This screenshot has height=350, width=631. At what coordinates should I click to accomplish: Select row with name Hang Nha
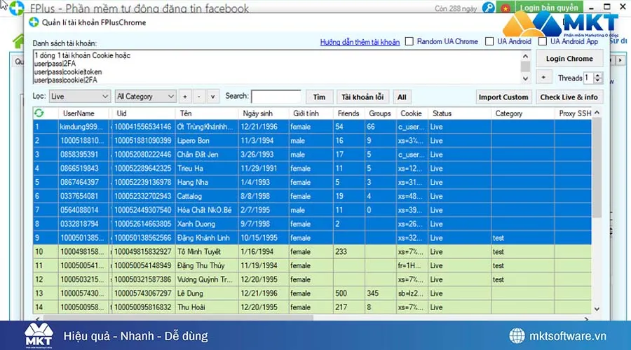(312, 182)
